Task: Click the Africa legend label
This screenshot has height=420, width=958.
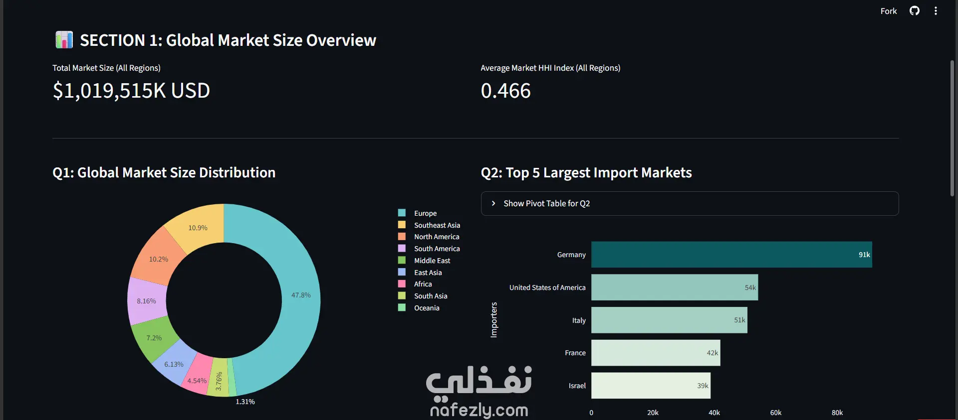Action: (423, 284)
